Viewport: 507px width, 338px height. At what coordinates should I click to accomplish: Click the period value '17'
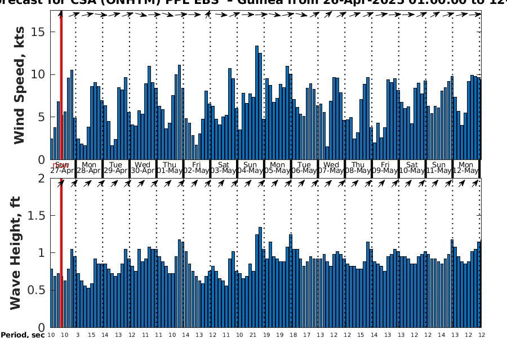[x=306, y=335]
